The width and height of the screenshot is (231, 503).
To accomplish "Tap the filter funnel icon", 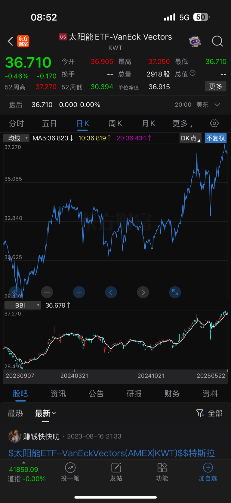I will coord(200,413).
